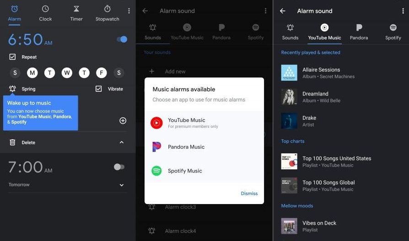409x241 pixels.
Task: Click the Tomorrow label under 7:00 AM
Action: point(19,184)
